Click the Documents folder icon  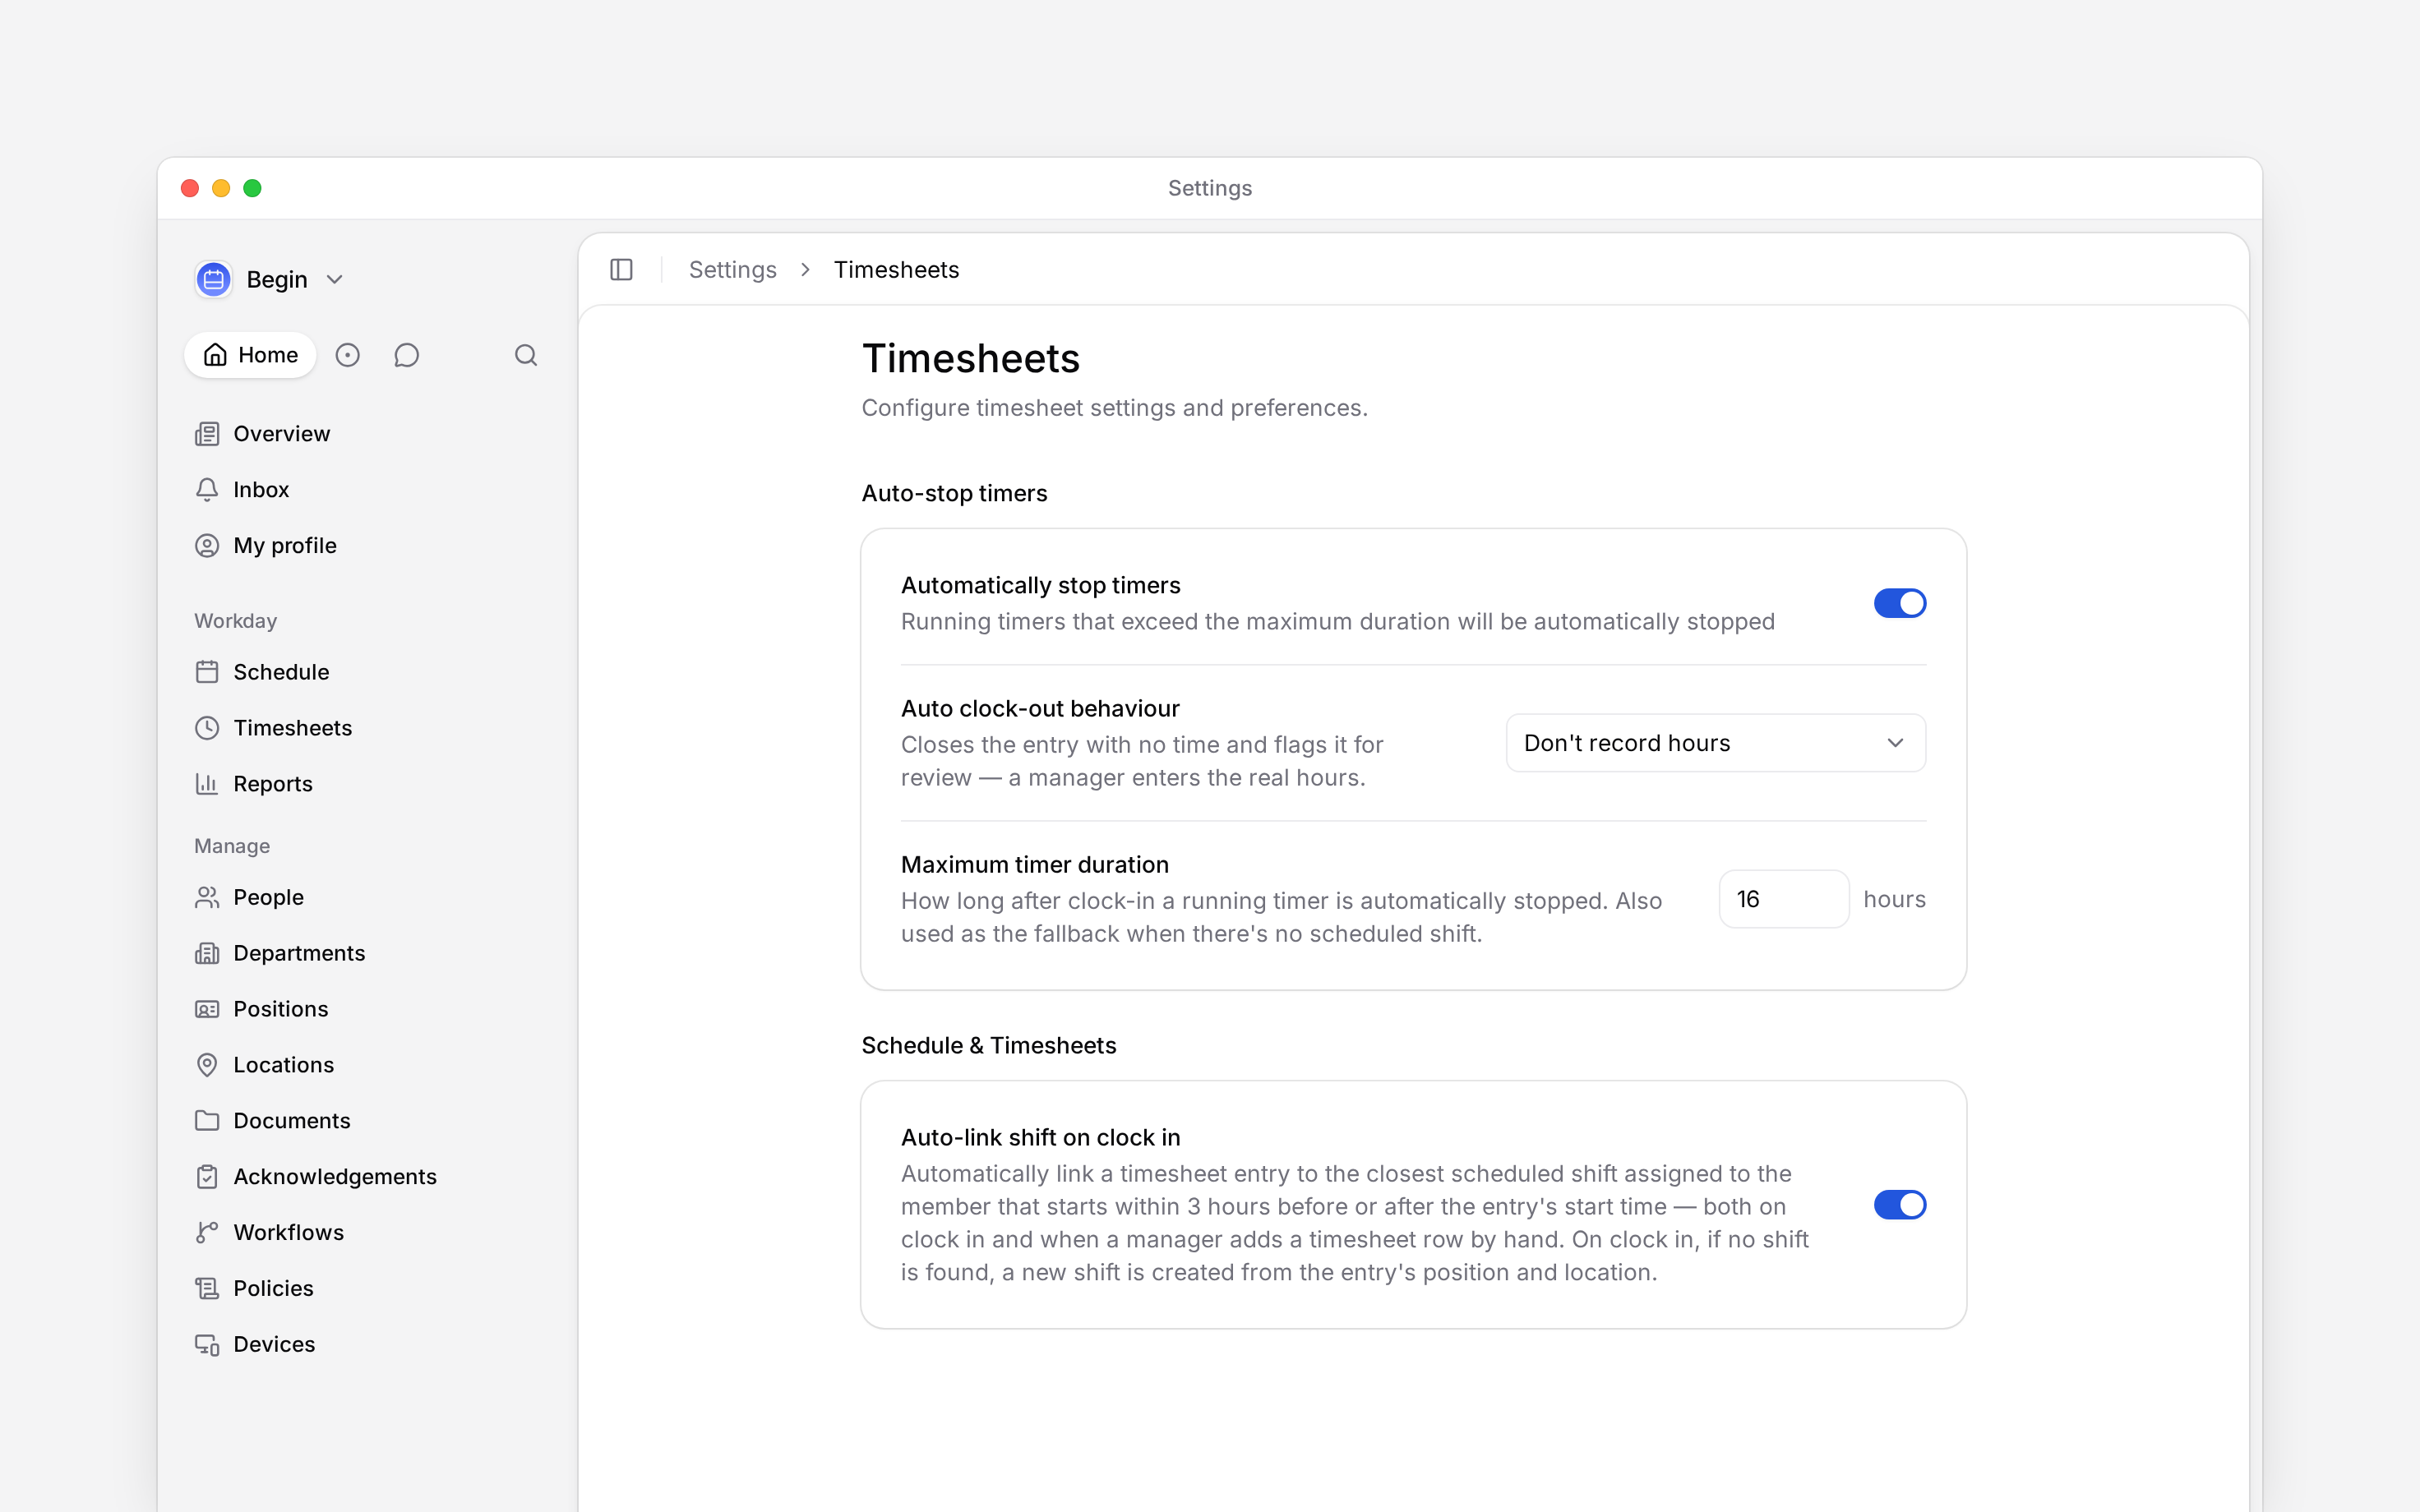click(x=207, y=1121)
